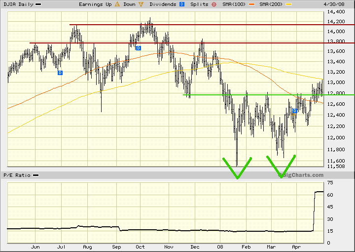
Task: Click the 30 P/E axis label
Action: coord(330,219)
